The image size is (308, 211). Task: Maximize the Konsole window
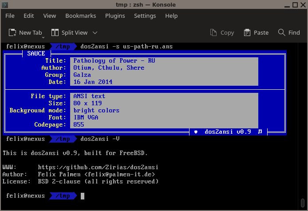295,5
